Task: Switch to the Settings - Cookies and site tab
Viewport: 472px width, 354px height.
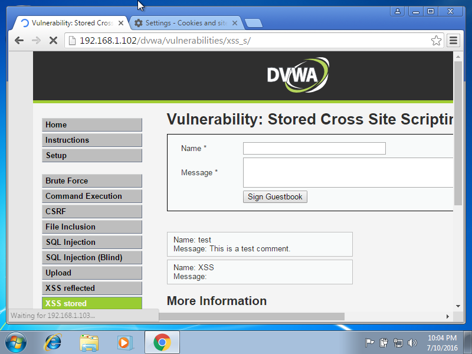Action: tap(186, 23)
